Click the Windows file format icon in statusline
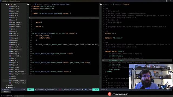173x97 pixels. tap(83, 90)
